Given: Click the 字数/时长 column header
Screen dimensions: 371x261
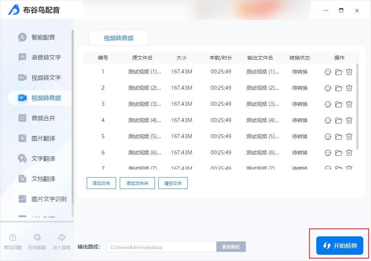Looking at the screenshot, I should [221, 58].
